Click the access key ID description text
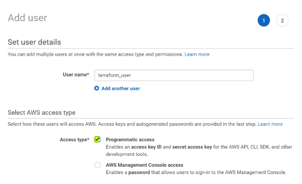Viewport: 302px width, 184px height. 199,147
